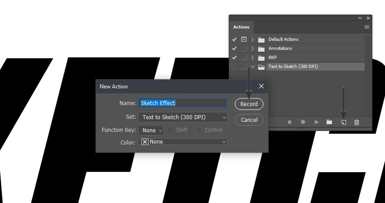385x203 pixels.
Task: Open the Actions panel hamburger menu
Action: (367, 27)
